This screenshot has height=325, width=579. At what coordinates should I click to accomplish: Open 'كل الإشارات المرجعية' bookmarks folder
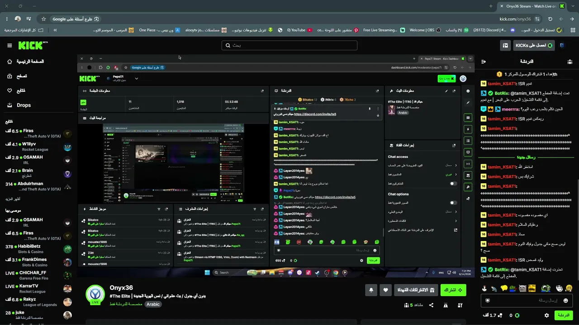tap(24, 30)
